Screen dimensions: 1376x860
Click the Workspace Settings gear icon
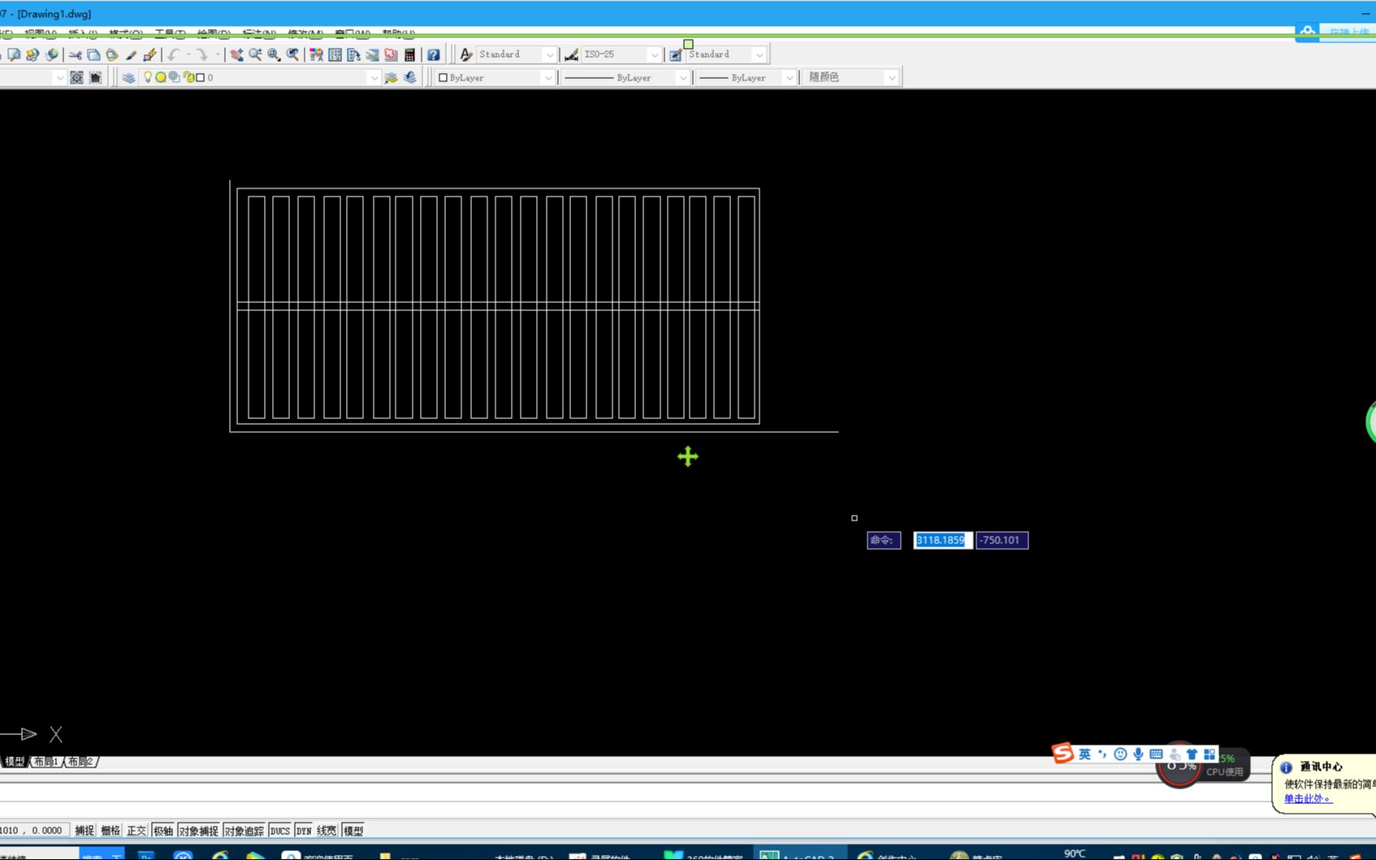76,77
